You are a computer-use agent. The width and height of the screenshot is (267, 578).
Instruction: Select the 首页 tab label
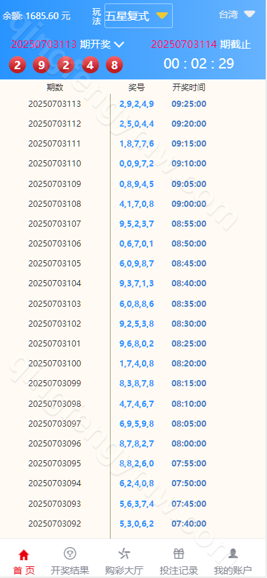[x=23, y=570]
